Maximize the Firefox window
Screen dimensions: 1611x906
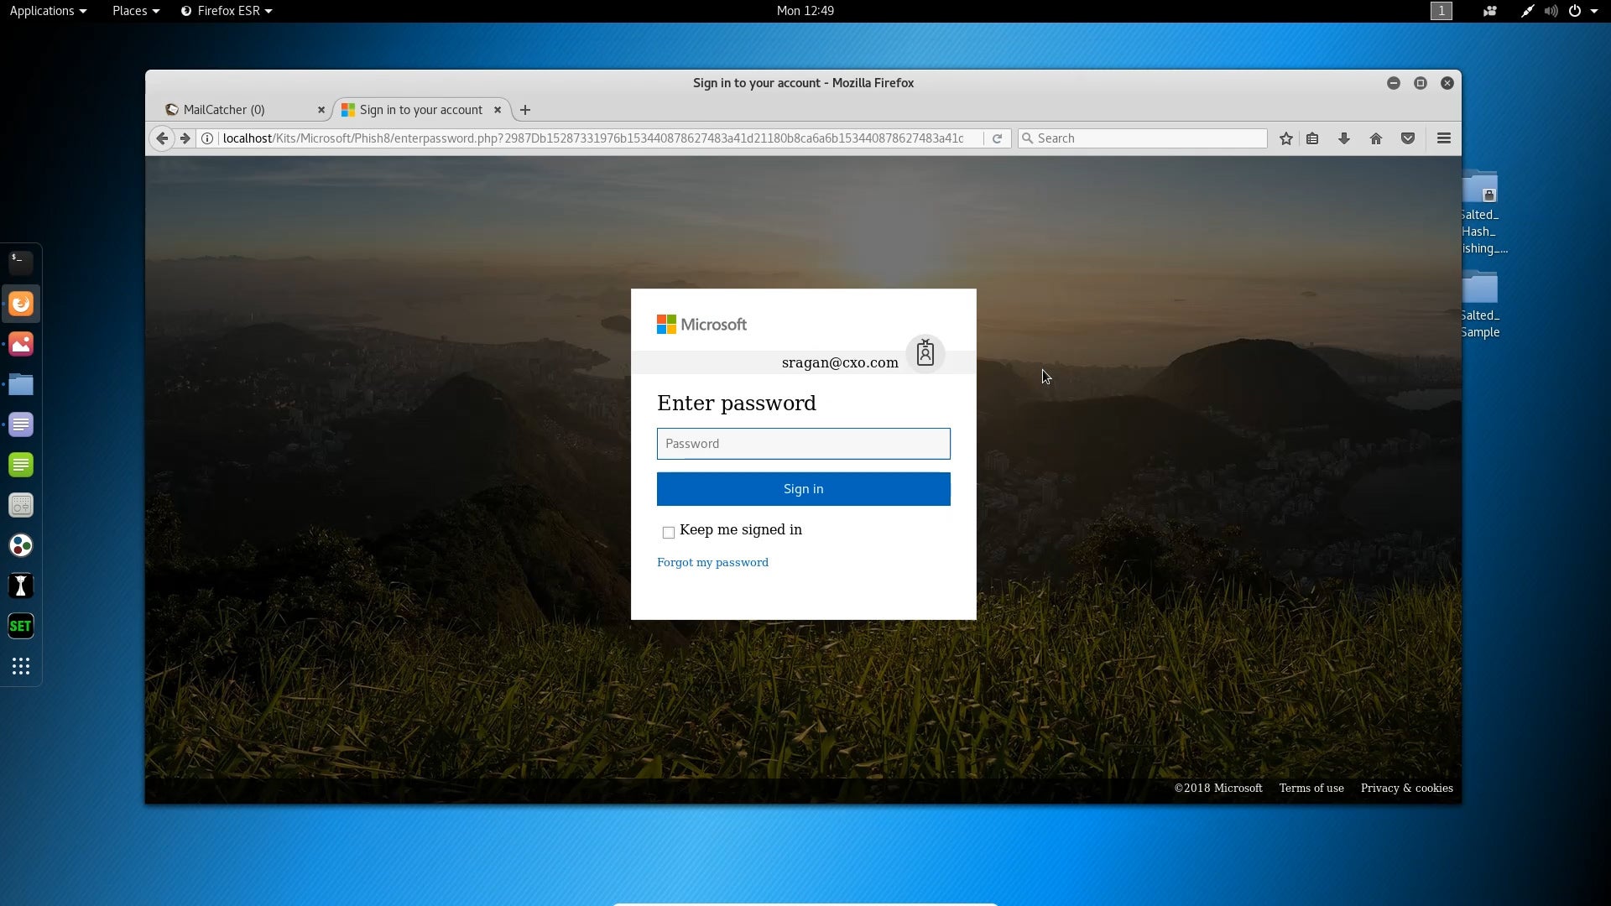click(1421, 83)
